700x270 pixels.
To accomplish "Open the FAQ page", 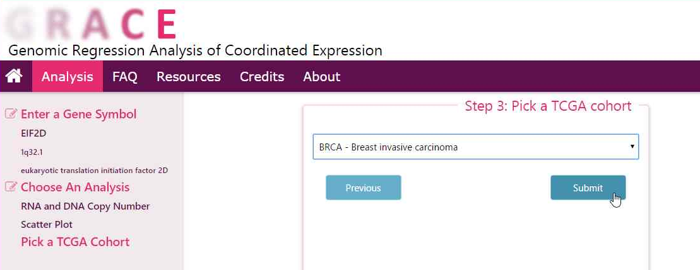I will [x=125, y=77].
